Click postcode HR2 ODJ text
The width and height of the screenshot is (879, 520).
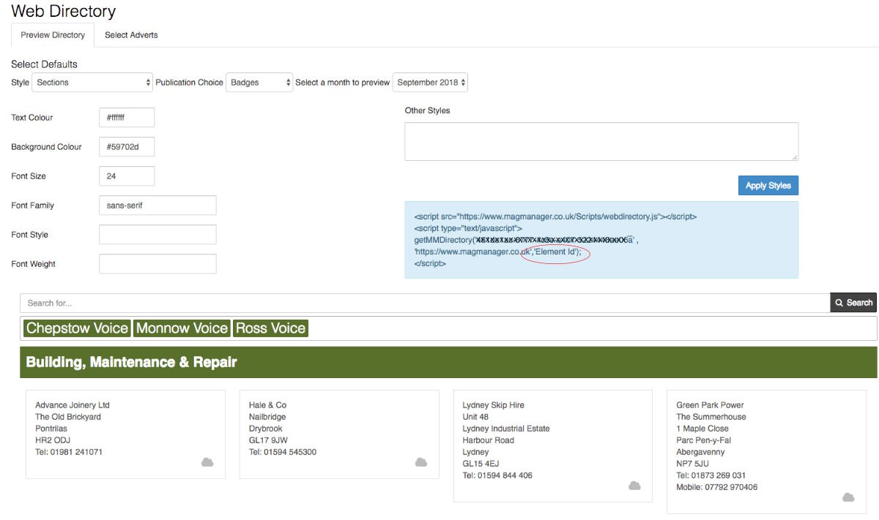54,440
